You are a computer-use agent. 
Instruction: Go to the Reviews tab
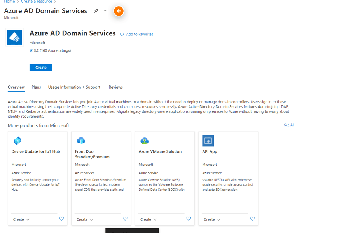pos(116,87)
